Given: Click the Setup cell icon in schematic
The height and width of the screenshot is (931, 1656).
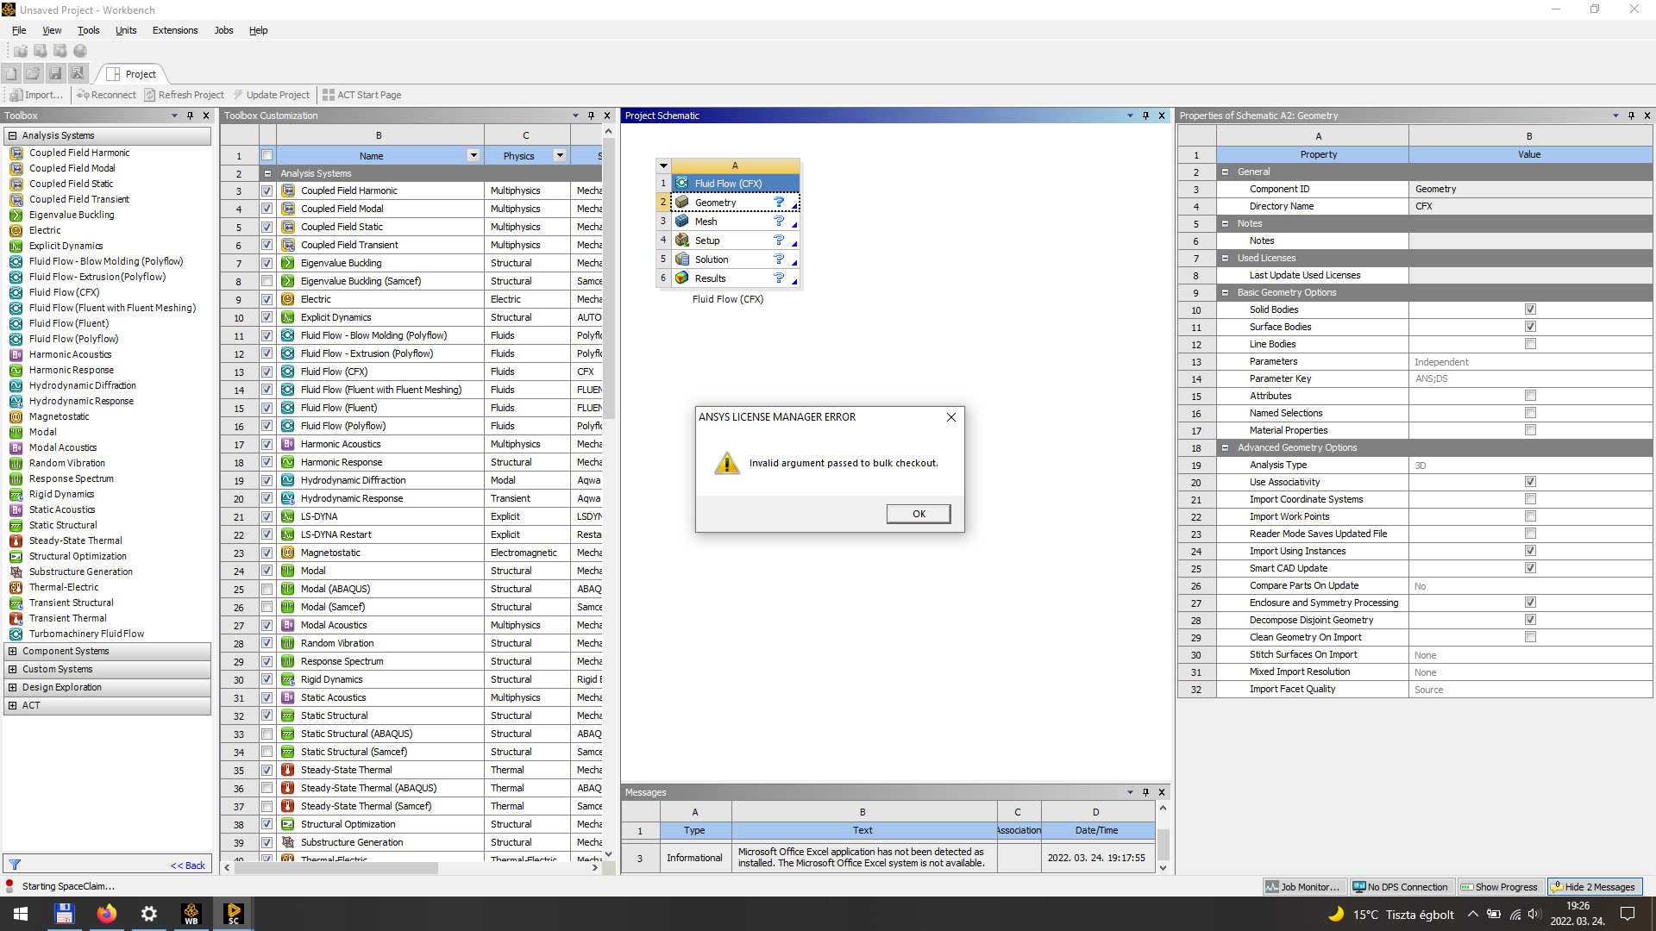Looking at the screenshot, I should pyautogui.click(x=681, y=240).
